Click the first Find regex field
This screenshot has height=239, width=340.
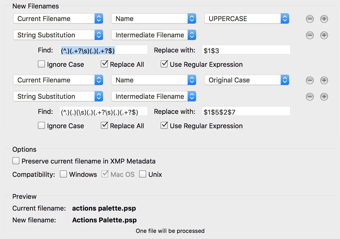coord(104,50)
